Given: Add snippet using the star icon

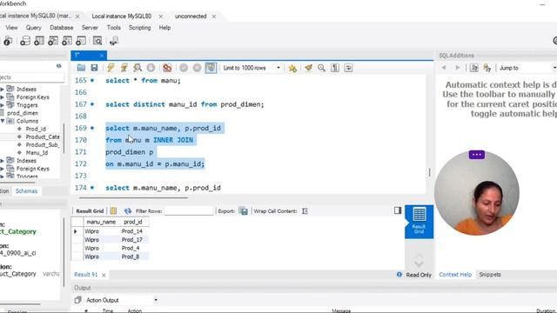Looking at the screenshot, I should click(x=292, y=68).
